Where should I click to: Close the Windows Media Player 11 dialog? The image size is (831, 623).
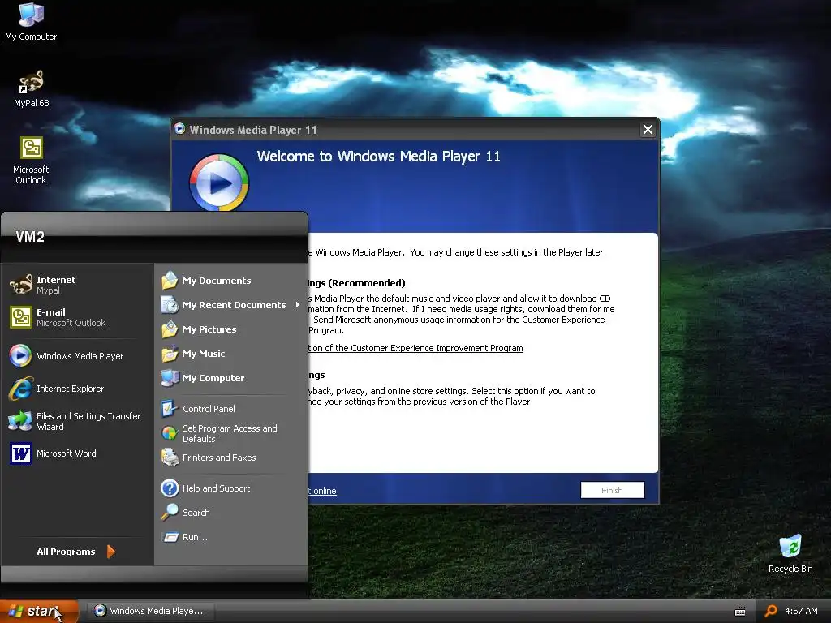[648, 130]
